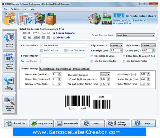The image size is (160, 138).
Task: Enable Hide Barcode Footer checkbox
Action: 124,61
